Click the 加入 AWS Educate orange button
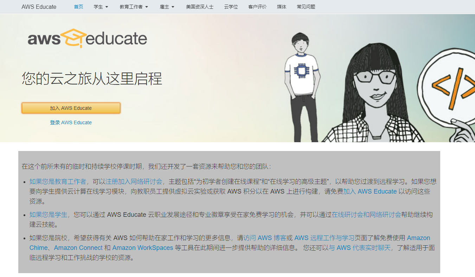The image size is (475, 277). [71, 108]
